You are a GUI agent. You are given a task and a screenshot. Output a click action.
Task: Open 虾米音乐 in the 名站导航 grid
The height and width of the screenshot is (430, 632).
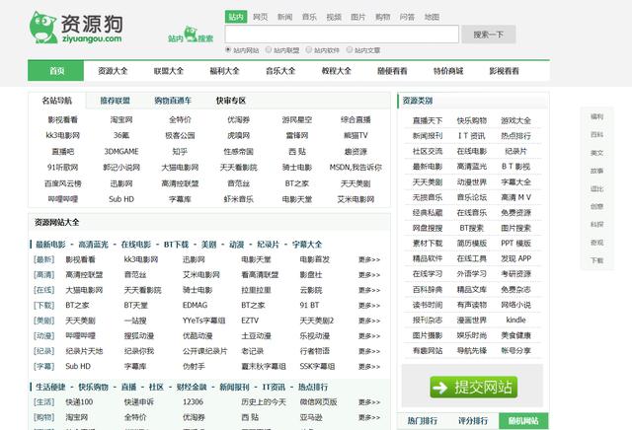[238, 199]
